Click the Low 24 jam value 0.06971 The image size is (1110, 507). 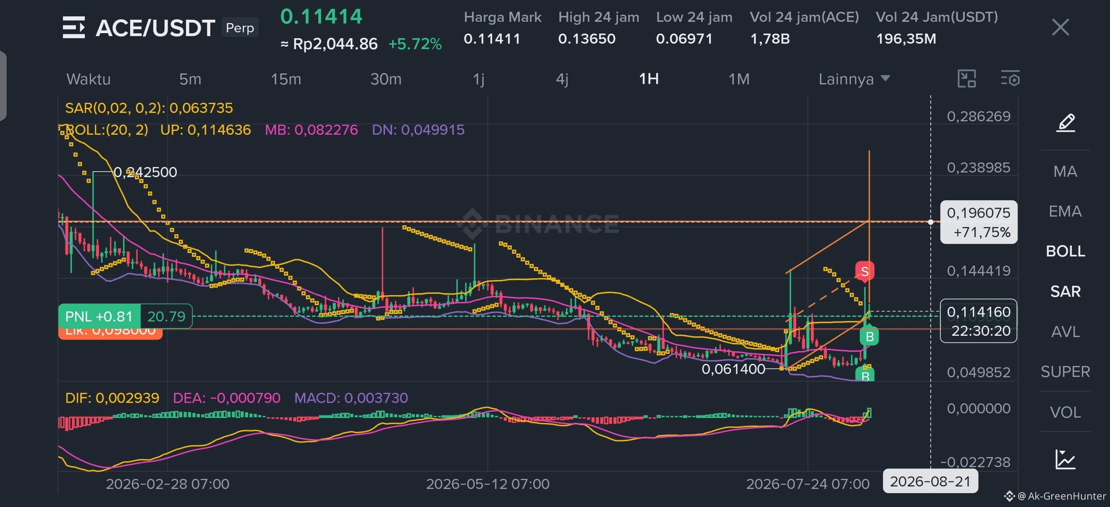tap(684, 39)
